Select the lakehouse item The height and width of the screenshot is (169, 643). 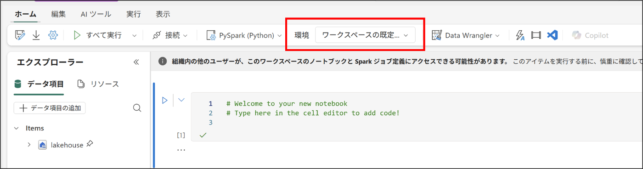click(x=67, y=145)
